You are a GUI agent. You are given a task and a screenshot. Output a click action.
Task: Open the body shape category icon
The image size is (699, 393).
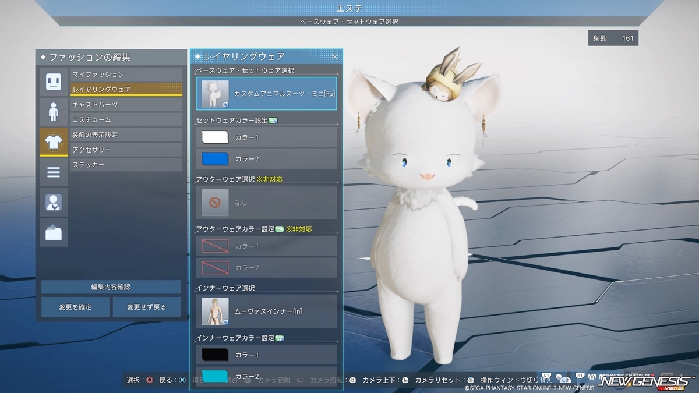(x=54, y=112)
